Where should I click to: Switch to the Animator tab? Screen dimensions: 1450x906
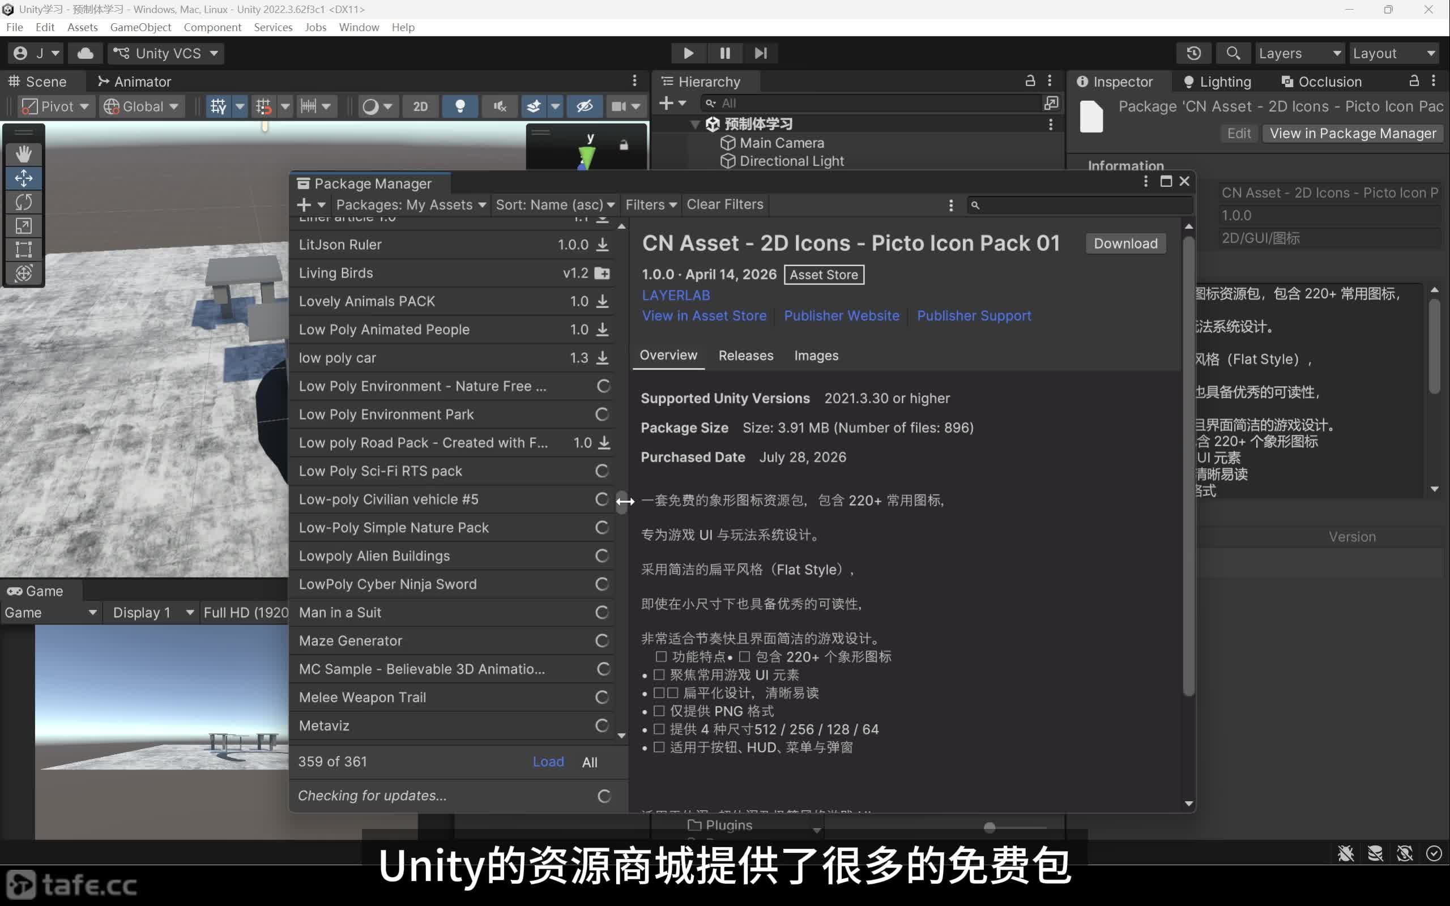134,82
